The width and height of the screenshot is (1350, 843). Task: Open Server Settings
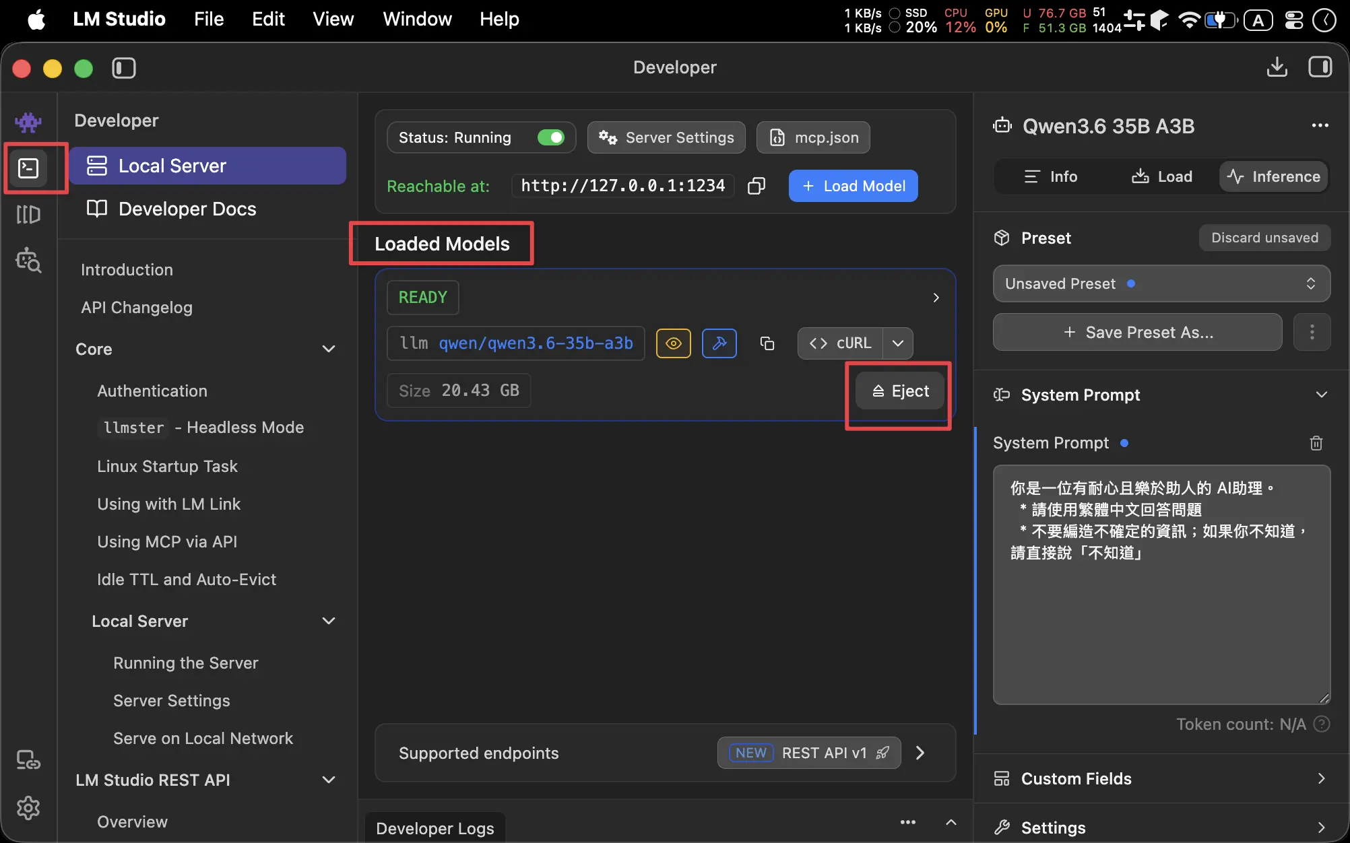(666, 137)
